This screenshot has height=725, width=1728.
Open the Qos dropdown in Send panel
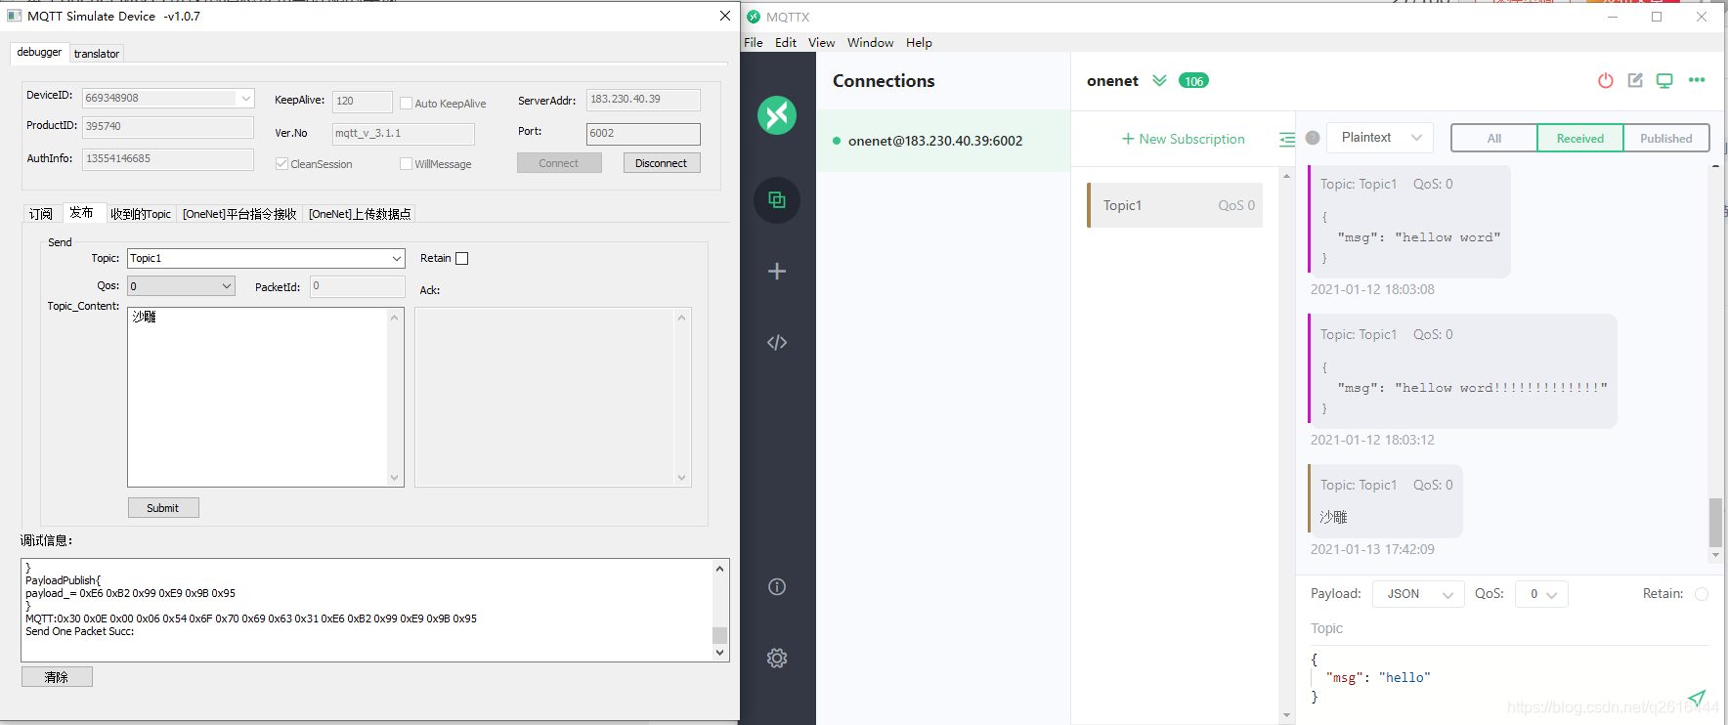point(181,286)
